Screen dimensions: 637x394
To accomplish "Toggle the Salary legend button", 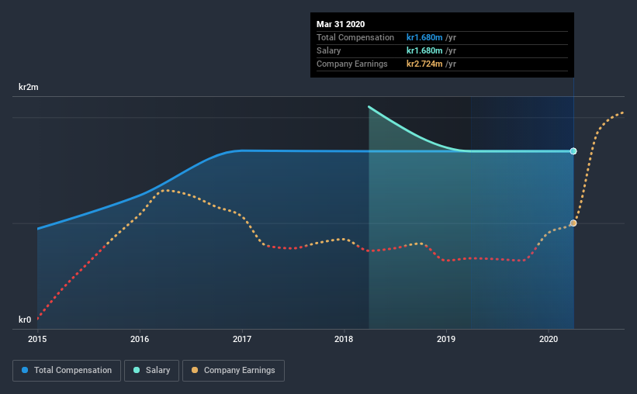I will [151, 371].
